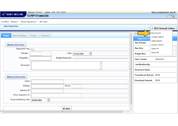Click the Header Information section title
The image size is (178, 126).
click(x=16, y=45)
